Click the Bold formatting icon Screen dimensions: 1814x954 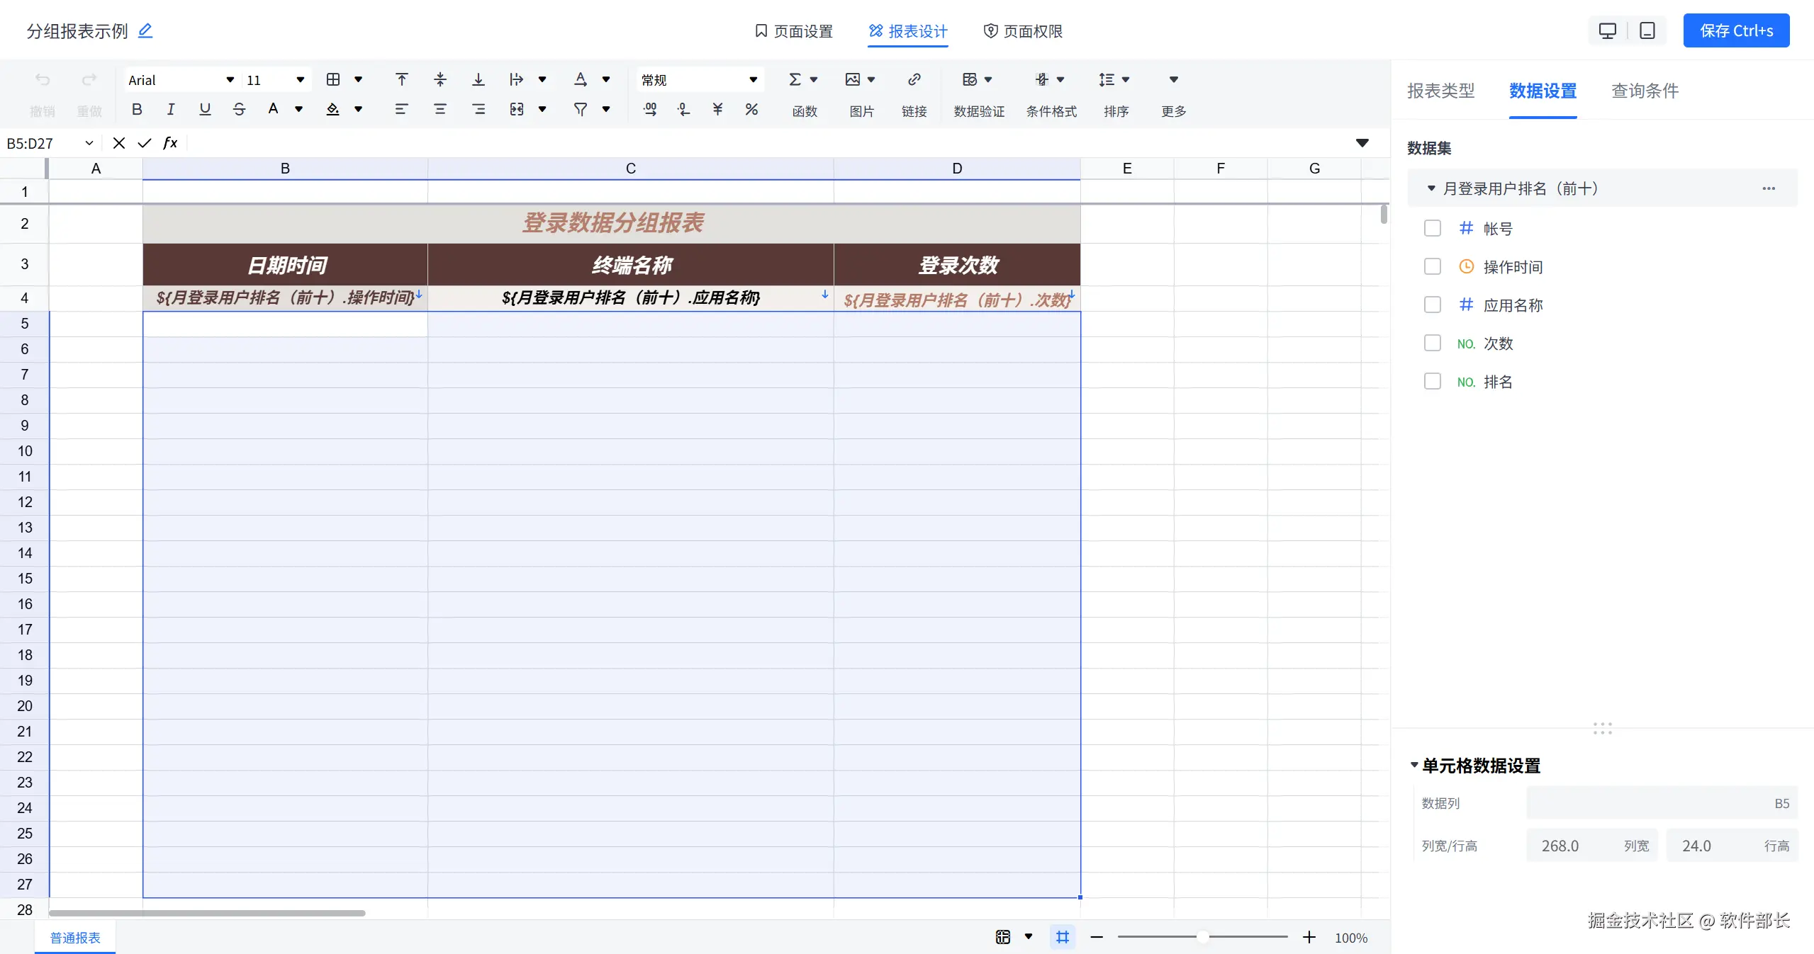click(x=137, y=109)
